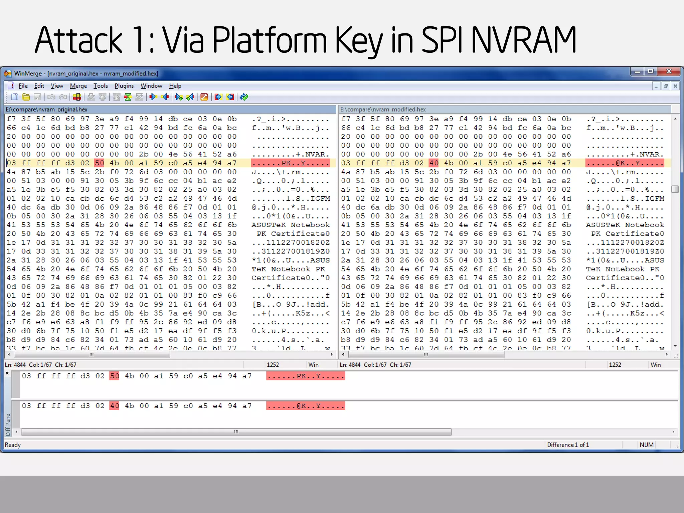The width and height of the screenshot is (684, 513).
Task: Click the Diff Pane horizontal scrollbar thumb
Action: (x=236, y=432)
